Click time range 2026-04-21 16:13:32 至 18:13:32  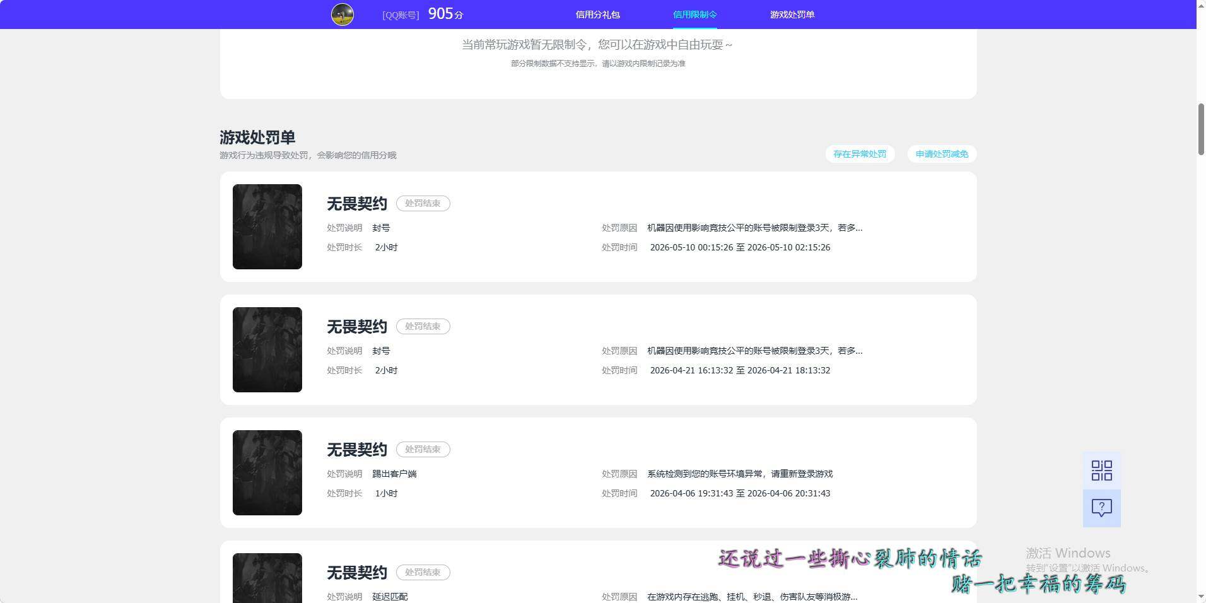[740, 370]
